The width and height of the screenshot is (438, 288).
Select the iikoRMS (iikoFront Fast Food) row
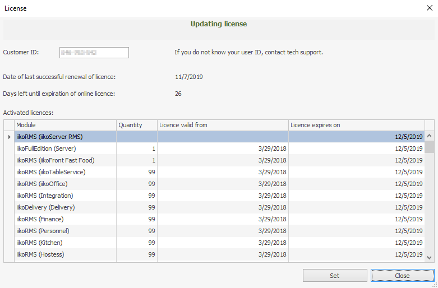(x=65, y=160)
